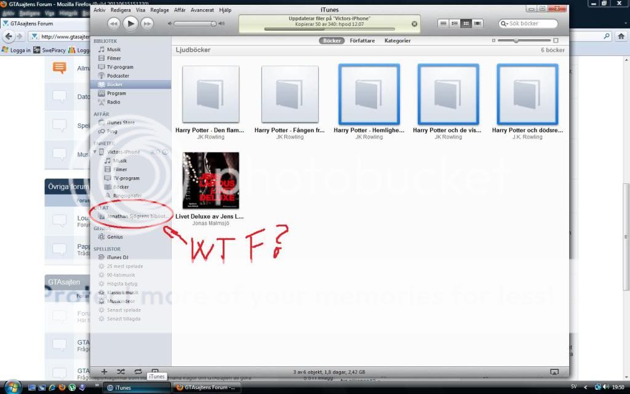Click the Previous track button
Image resolution: width=630 pixels, height=394 pixels.
[114, 23]
